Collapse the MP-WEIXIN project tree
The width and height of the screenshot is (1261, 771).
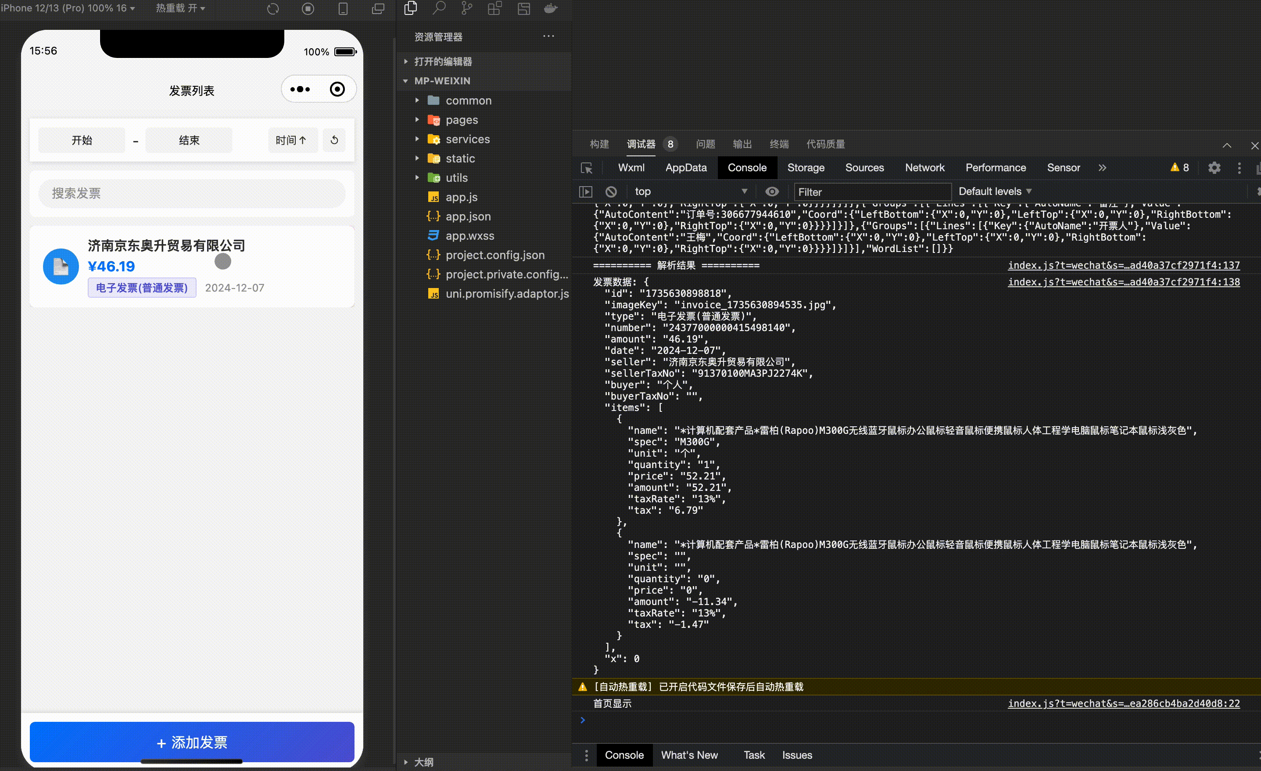click(x=484, y=81)
